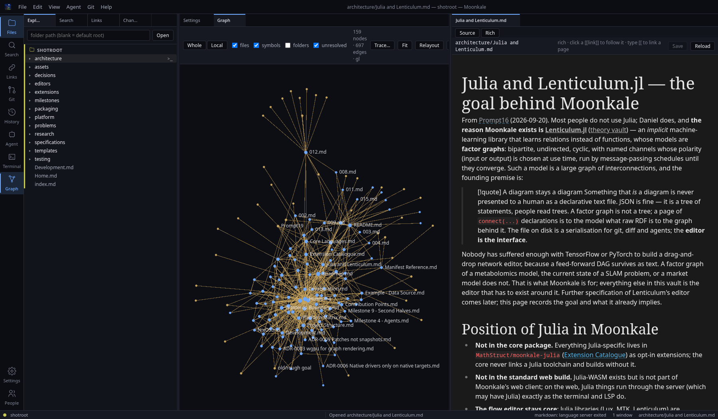Open Development.md in file tree
The width and height of the screenshot is (718, 419).
tap(54, 168)
